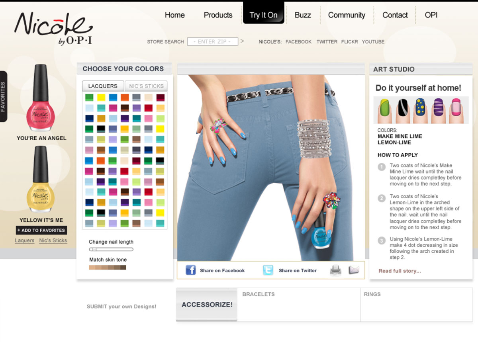Viewport: 478px width, 342px height.
Task: Select the green lime nail art design
Action: (385, 110)
